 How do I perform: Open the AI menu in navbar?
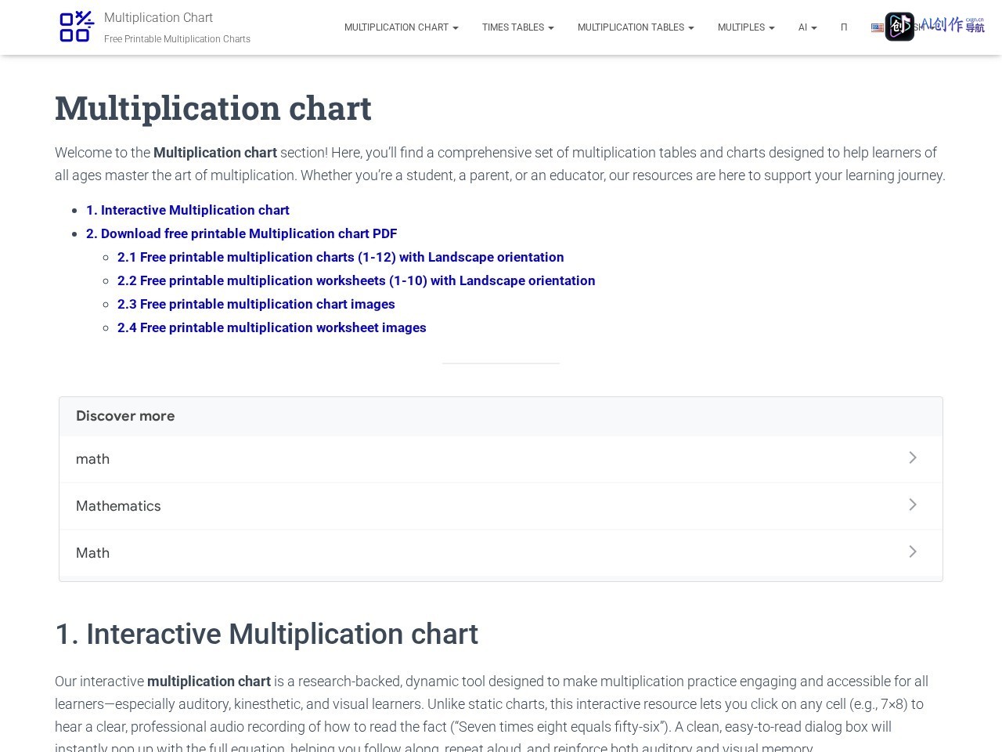tap(808, 27)
